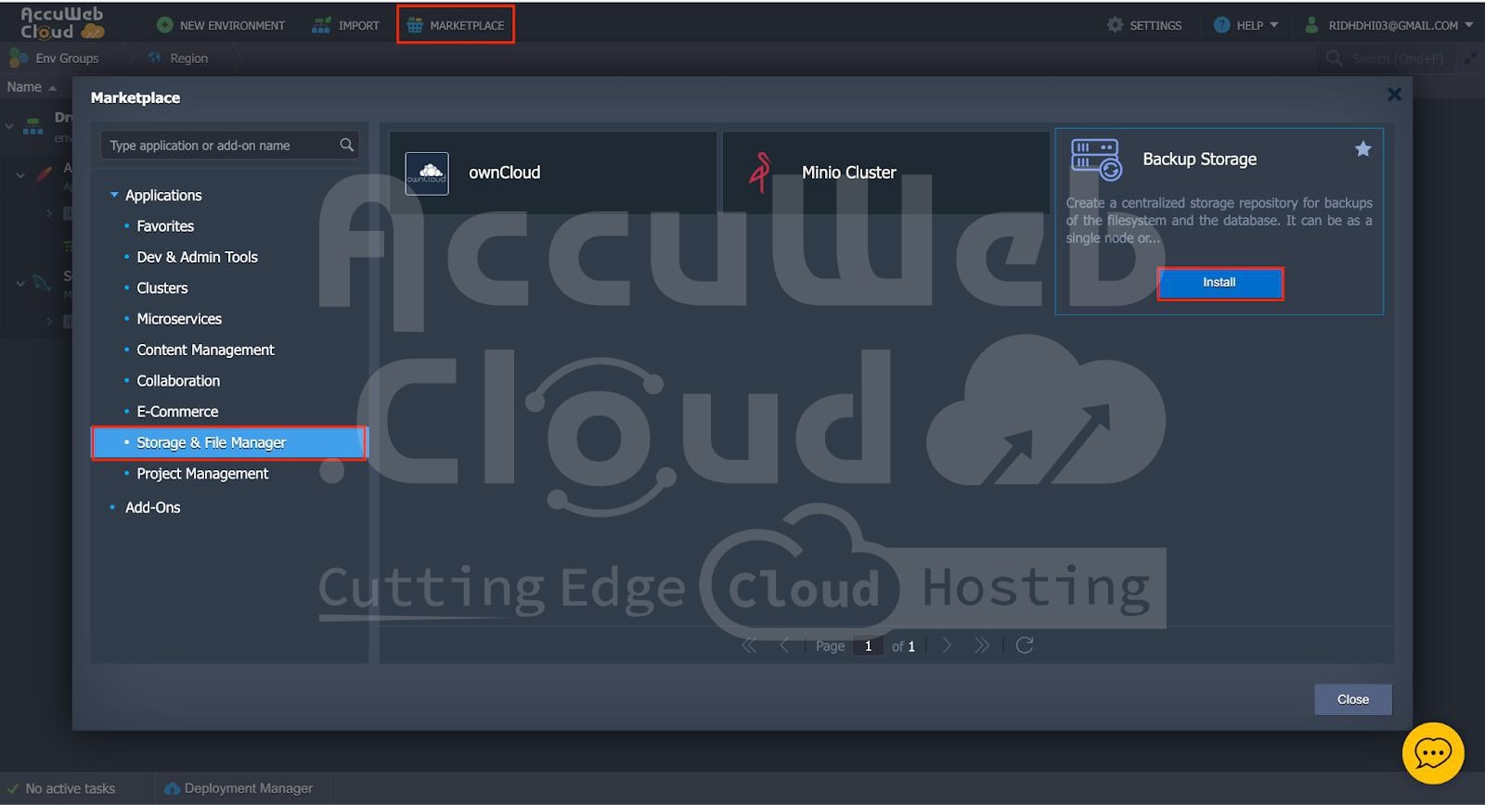Close Marketplace dialog with the X icon
The height and width of the screenshot is (805, 1485).
point(1393,95)
